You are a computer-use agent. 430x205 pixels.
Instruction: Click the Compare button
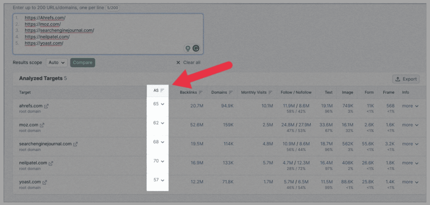pos(82,63)
